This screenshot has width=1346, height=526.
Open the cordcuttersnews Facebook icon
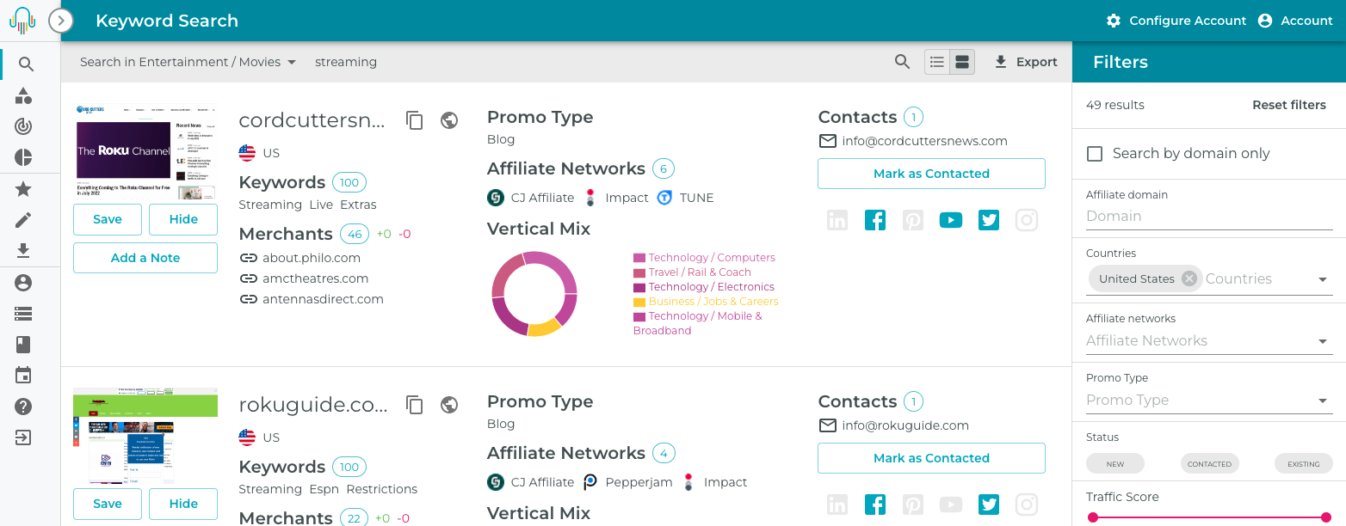coord(875,220)
